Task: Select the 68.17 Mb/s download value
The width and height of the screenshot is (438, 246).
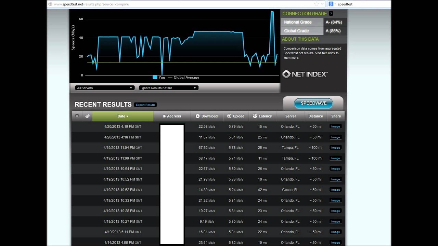Action: (207, 158)
